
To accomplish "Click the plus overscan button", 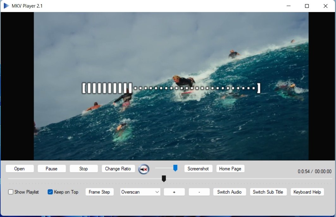I will [x=174, y=192].
